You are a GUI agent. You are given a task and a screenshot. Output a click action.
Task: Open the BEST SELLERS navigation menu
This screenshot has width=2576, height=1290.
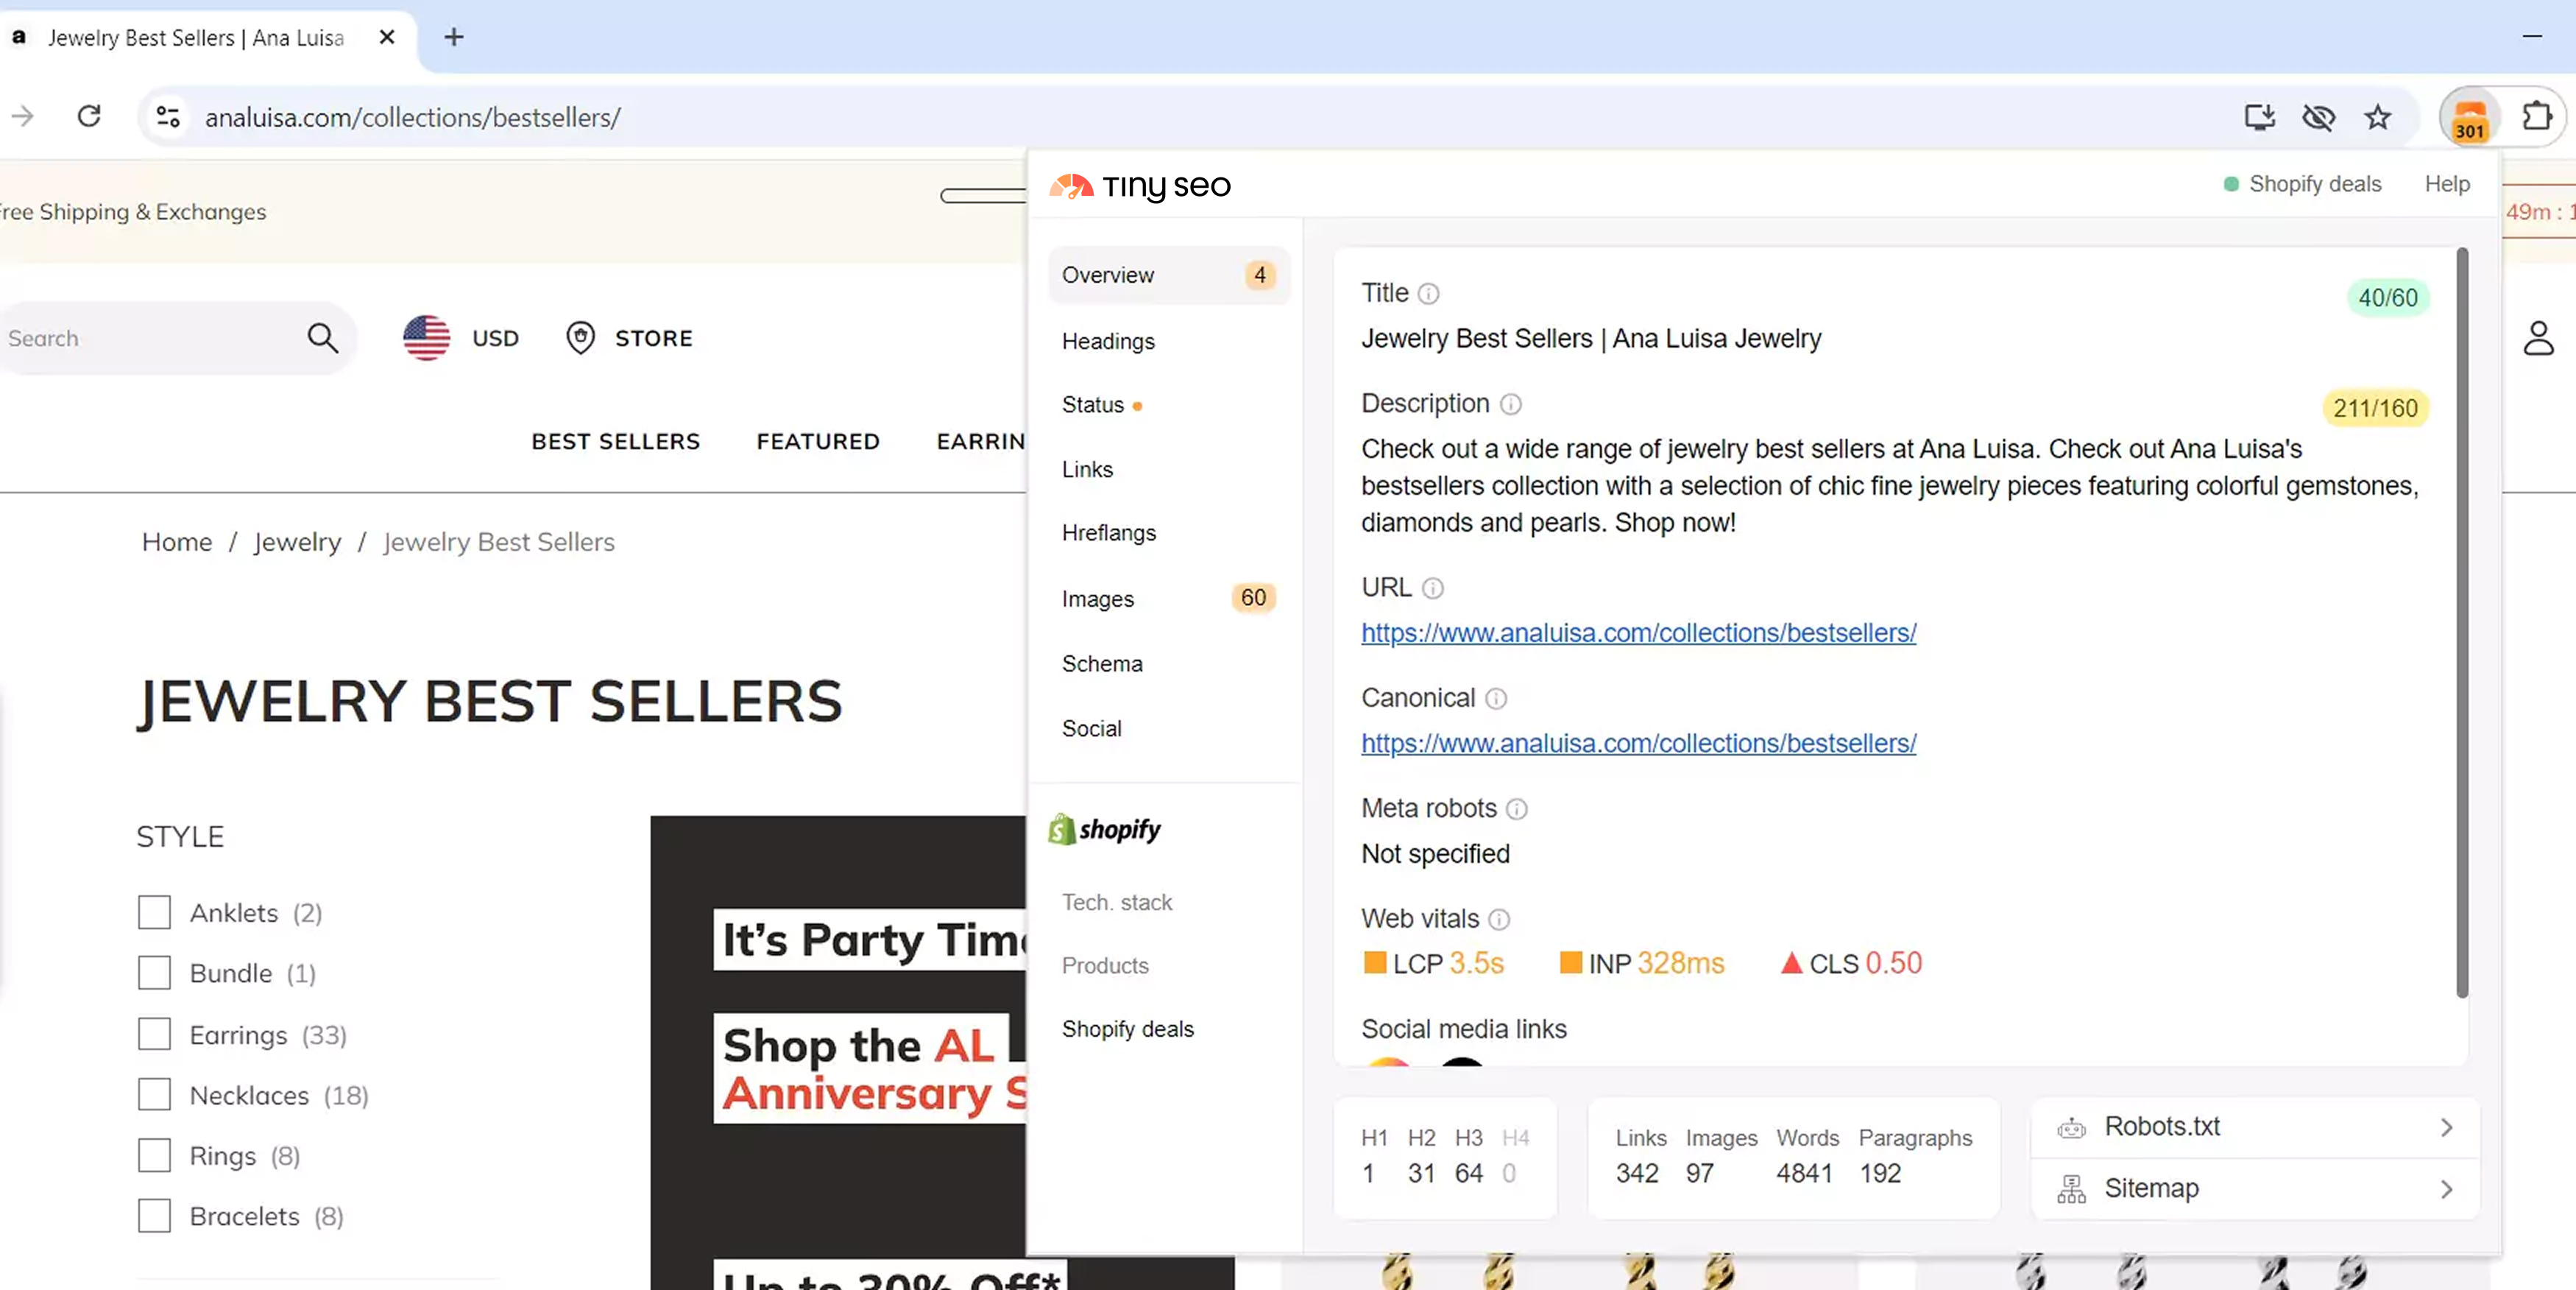click(616, 441)
